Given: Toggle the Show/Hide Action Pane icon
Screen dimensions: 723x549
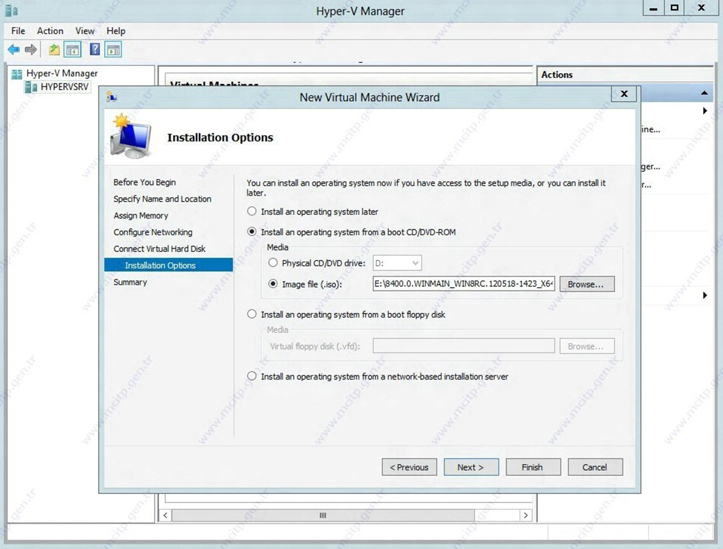Looking at the screenshot, I should [x=113, y=50].
